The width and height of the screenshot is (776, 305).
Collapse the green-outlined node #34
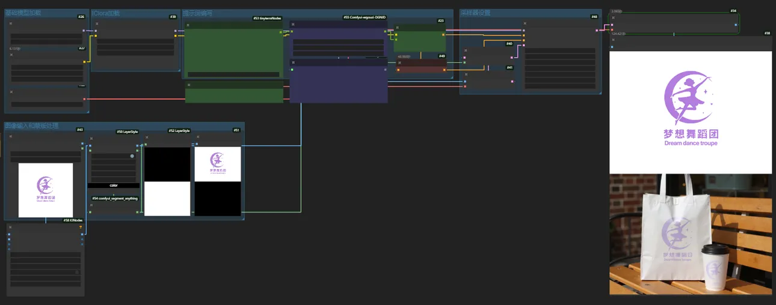coord(612,17)
